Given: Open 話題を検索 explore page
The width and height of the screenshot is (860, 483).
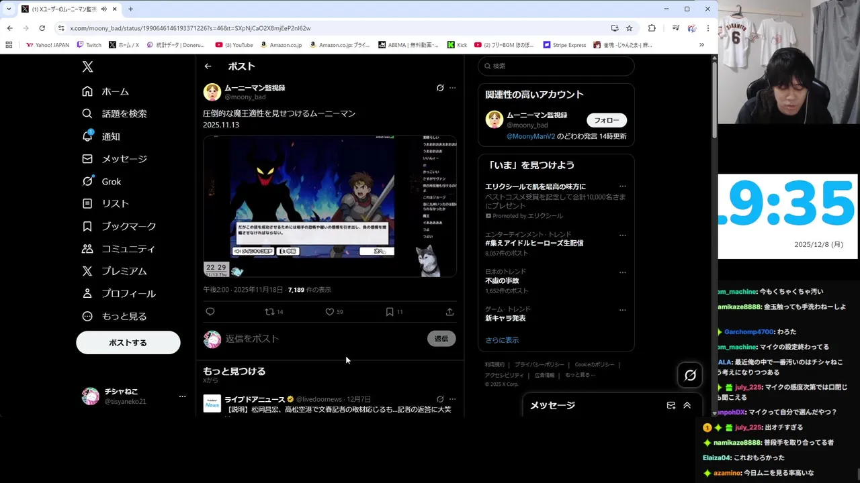Looking at the screenshot, I should click(x=115, y=114).
